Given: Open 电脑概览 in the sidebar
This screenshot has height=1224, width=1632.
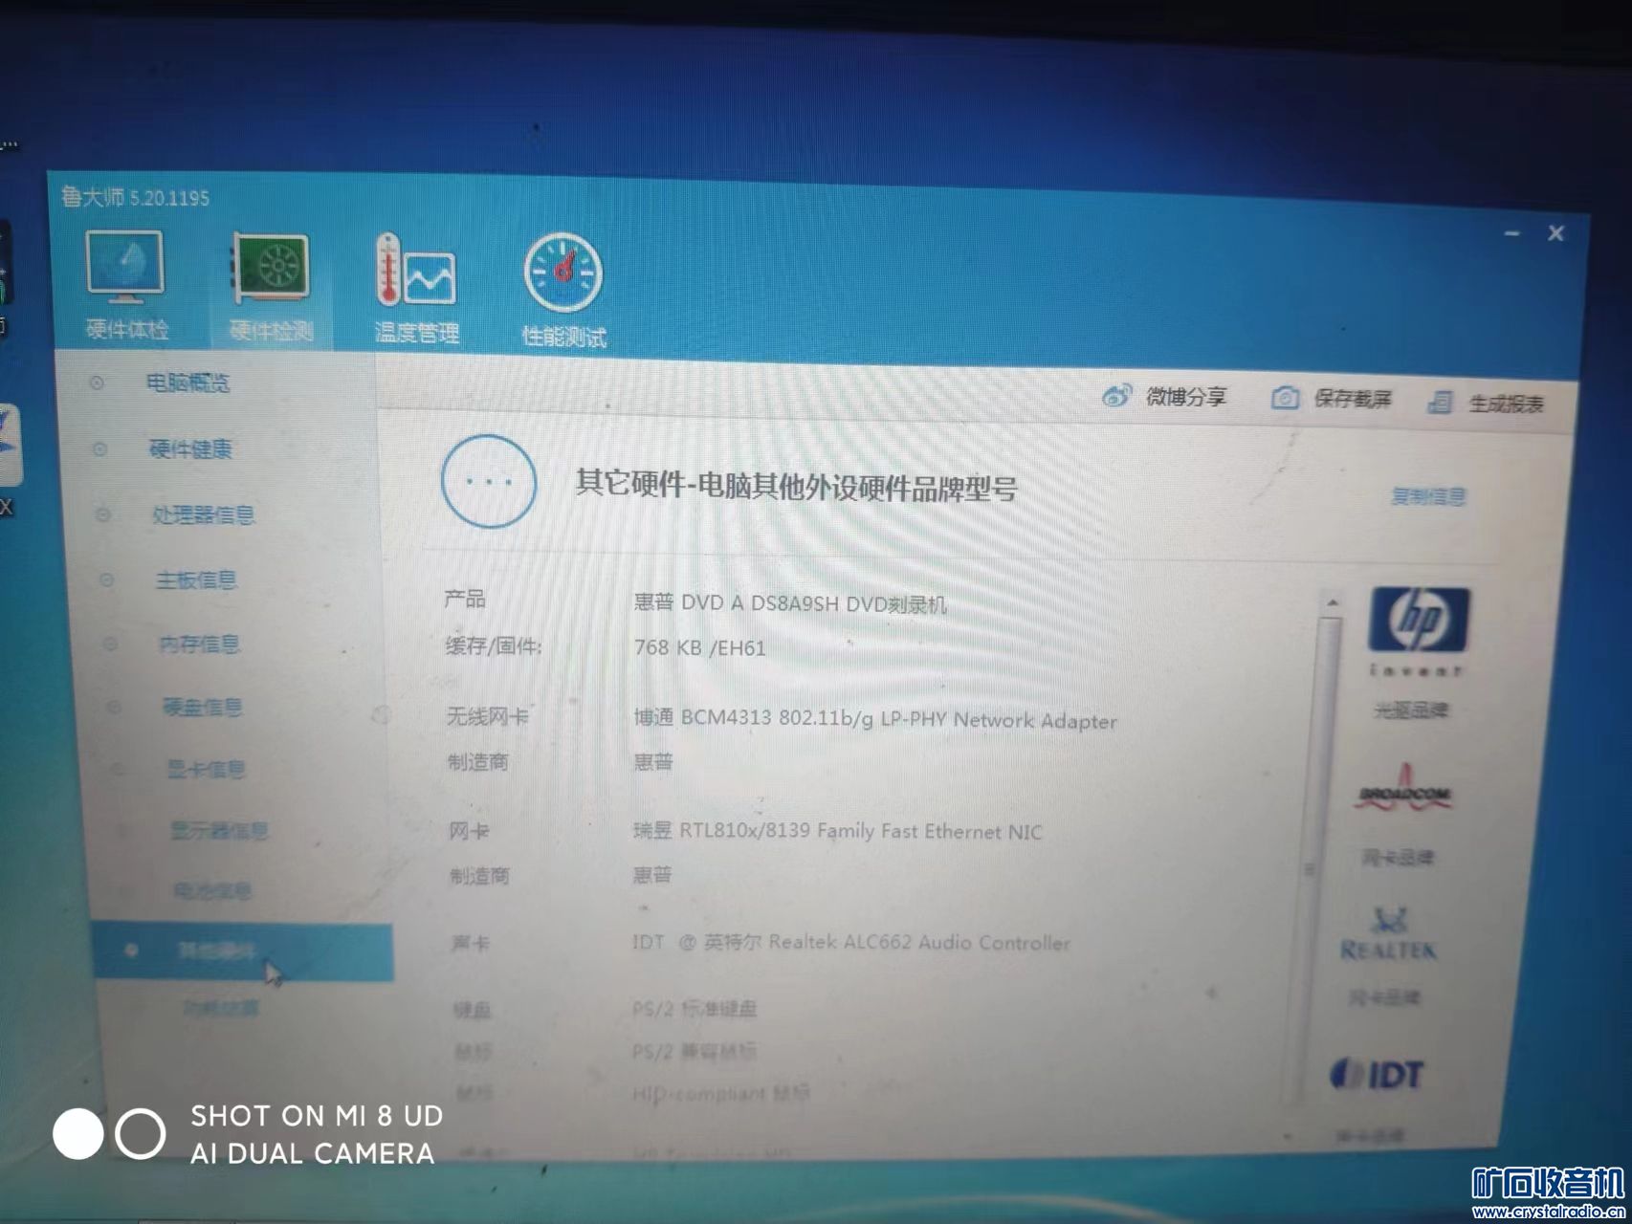Looking at the screenshot, I should pos(187,383).
